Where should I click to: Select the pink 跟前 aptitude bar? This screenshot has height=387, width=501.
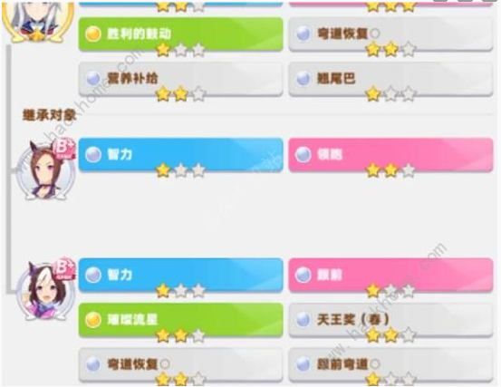[390, 276]
